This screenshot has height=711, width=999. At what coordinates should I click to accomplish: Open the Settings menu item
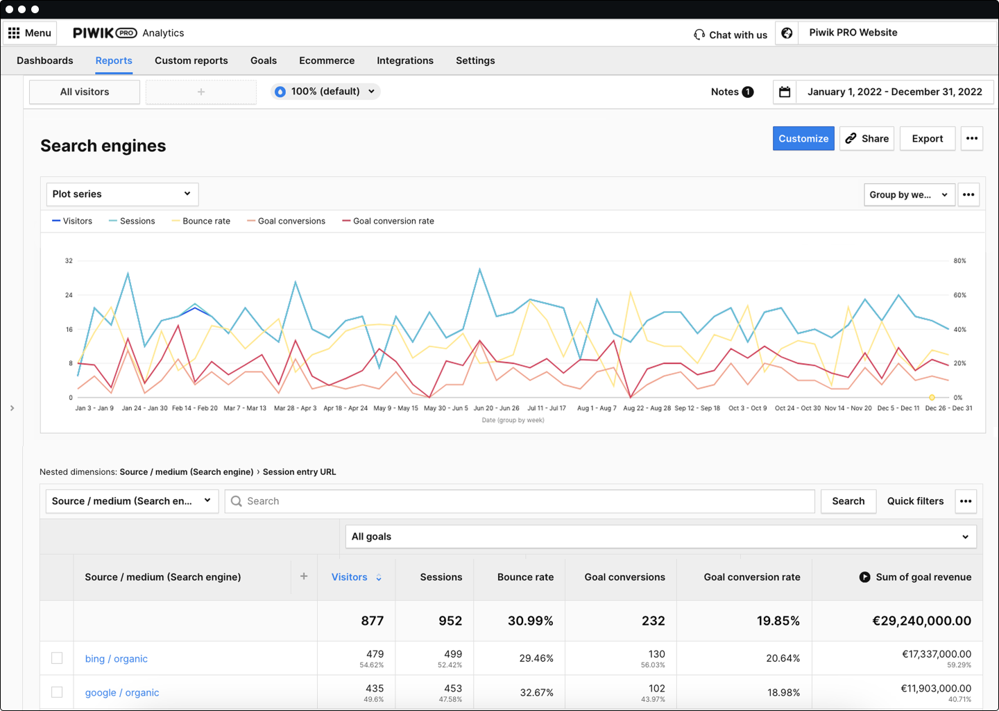pyautogui.click(x=475, y=60)
